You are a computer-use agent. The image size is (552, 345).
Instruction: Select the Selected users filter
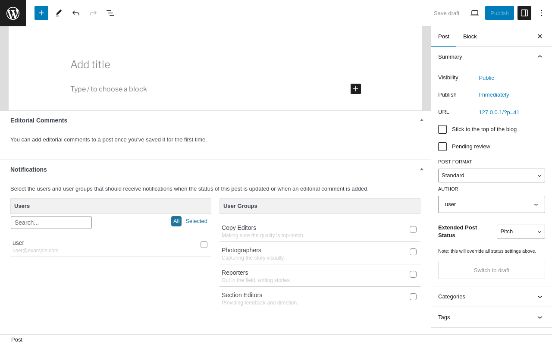pyautogui.click(x=196, y=221)
